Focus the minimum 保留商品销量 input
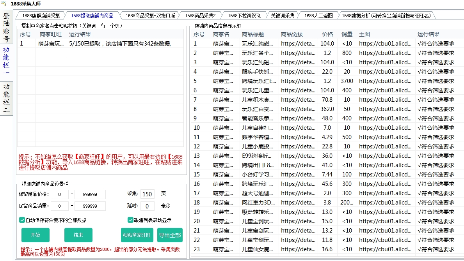This screenshot has height=261, width=464. tap(59, 206)
